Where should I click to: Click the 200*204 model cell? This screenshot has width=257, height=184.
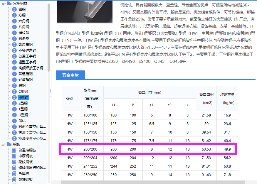90,158
